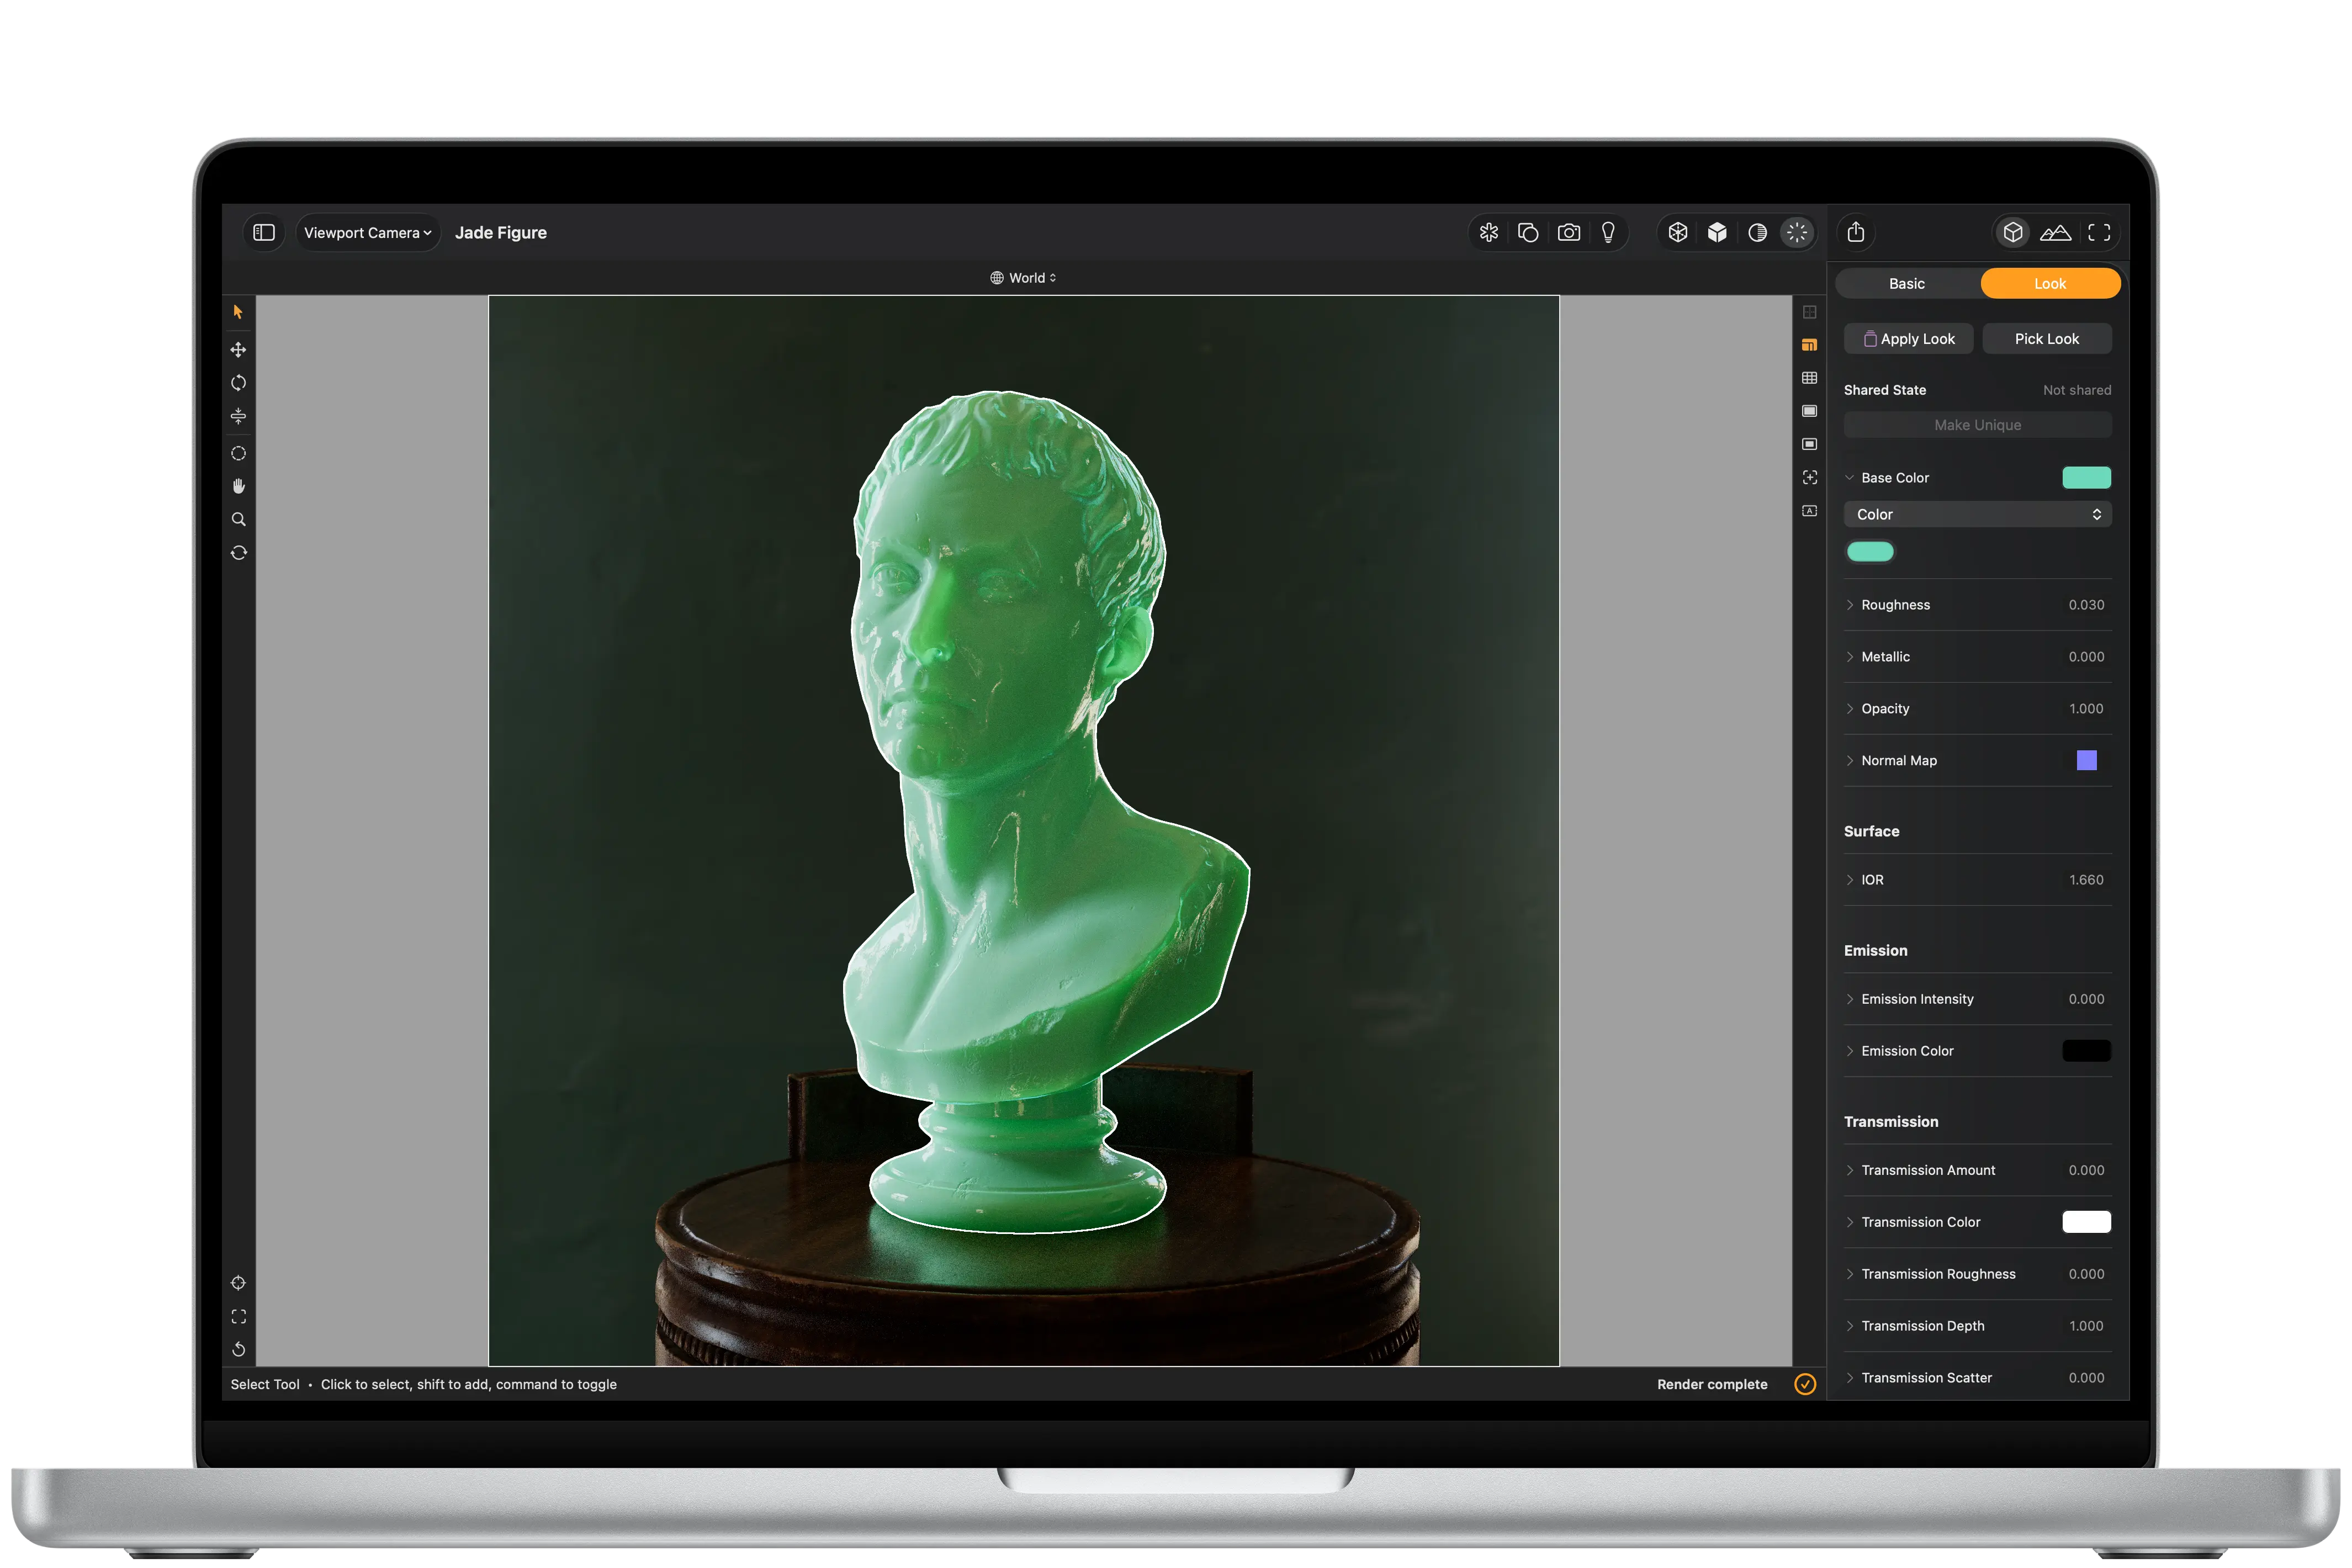Click the asterisk add-object icon
The width and height of the screenshot is (2352, 1568).
click(x=1489, y=232)
